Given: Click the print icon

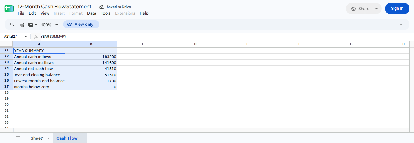Looking at the screenshot, I should click(22, 25).
